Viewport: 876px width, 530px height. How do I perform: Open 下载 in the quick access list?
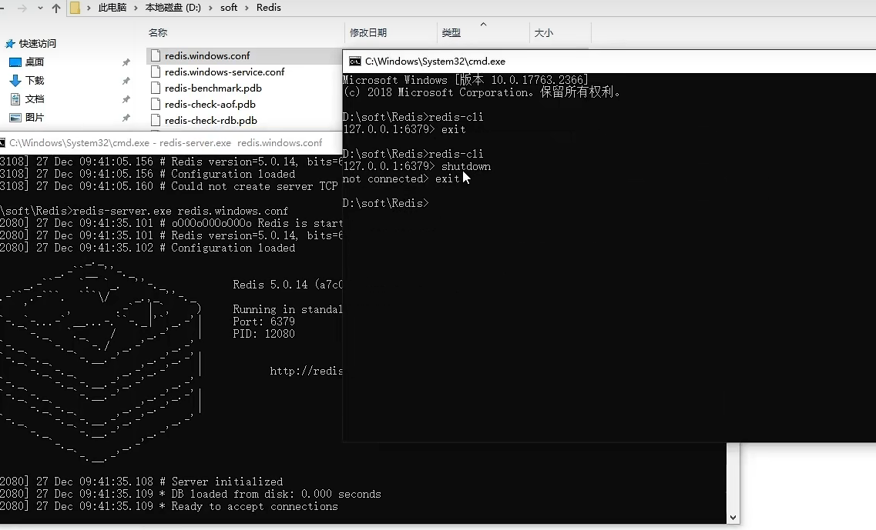click(35, 80)
